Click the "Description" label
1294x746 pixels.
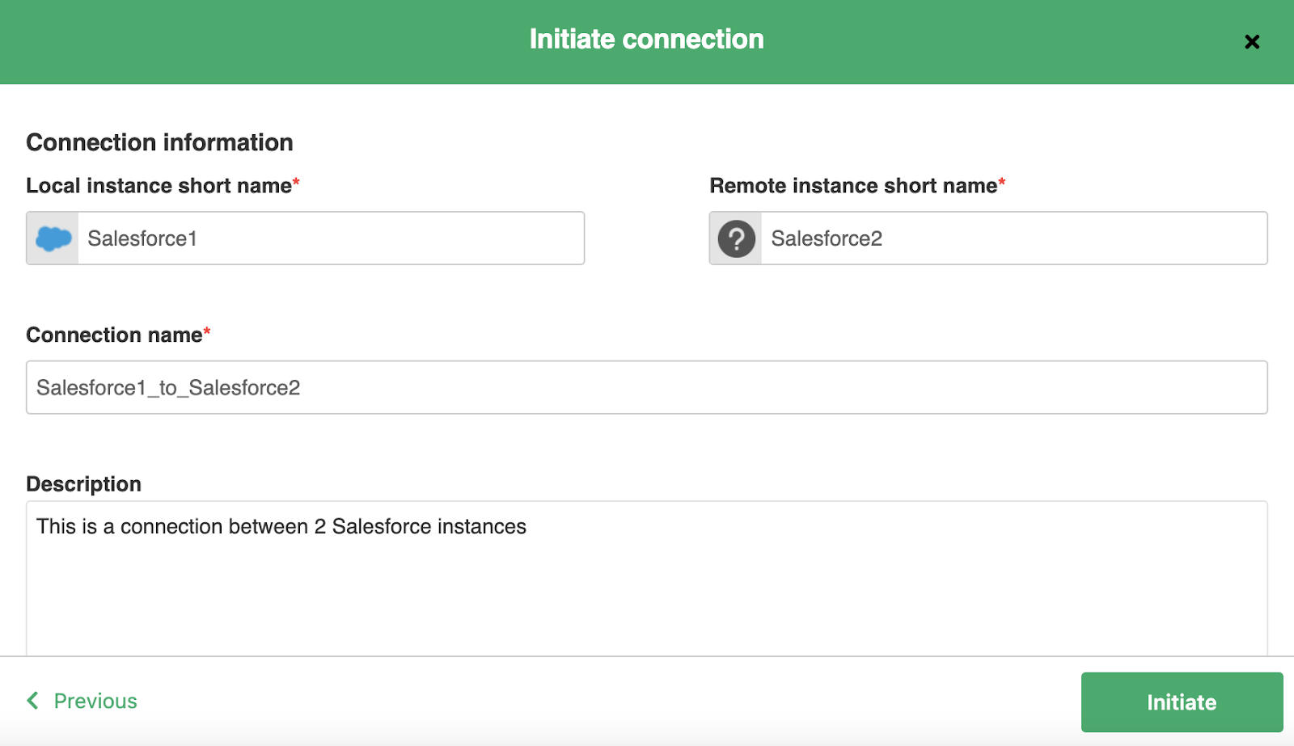83,484
